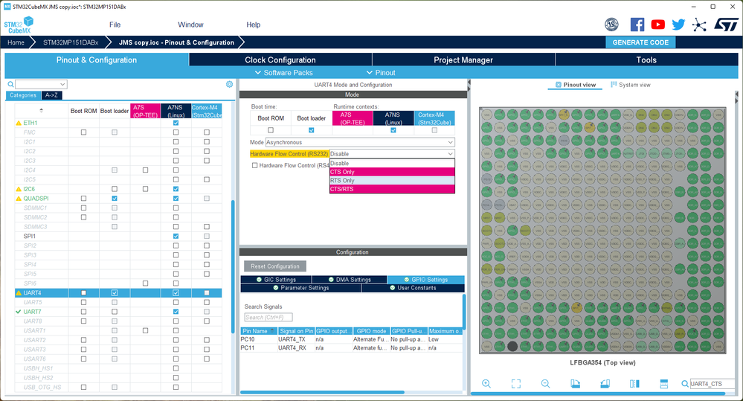Click the ST community network icon
The width and height of the screenshot is (743, 401).
click(x=699, y=25)
